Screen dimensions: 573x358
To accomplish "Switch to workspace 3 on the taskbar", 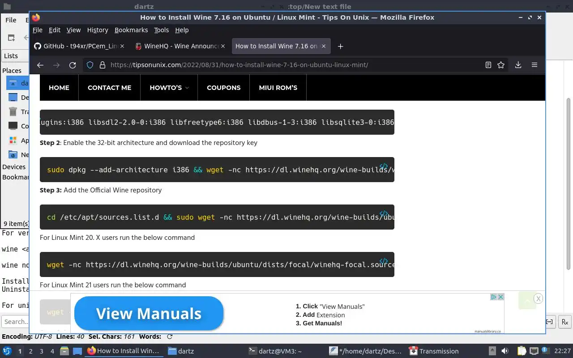I will tap(42, 351).
